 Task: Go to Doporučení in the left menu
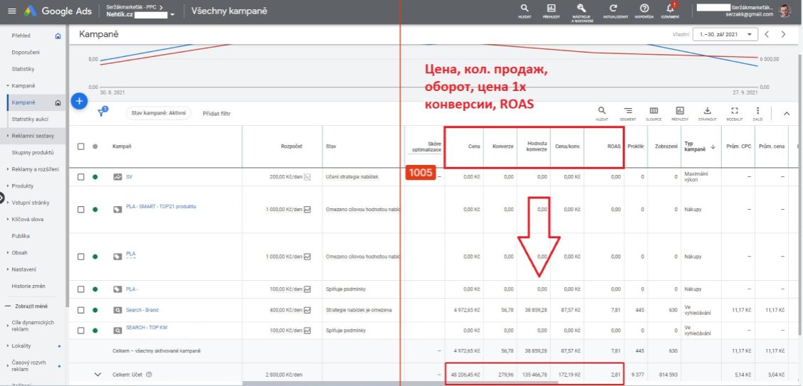(x=26, y=53)
